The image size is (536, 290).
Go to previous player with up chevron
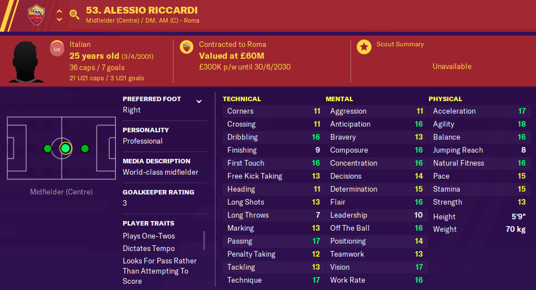tap(59, 11)
